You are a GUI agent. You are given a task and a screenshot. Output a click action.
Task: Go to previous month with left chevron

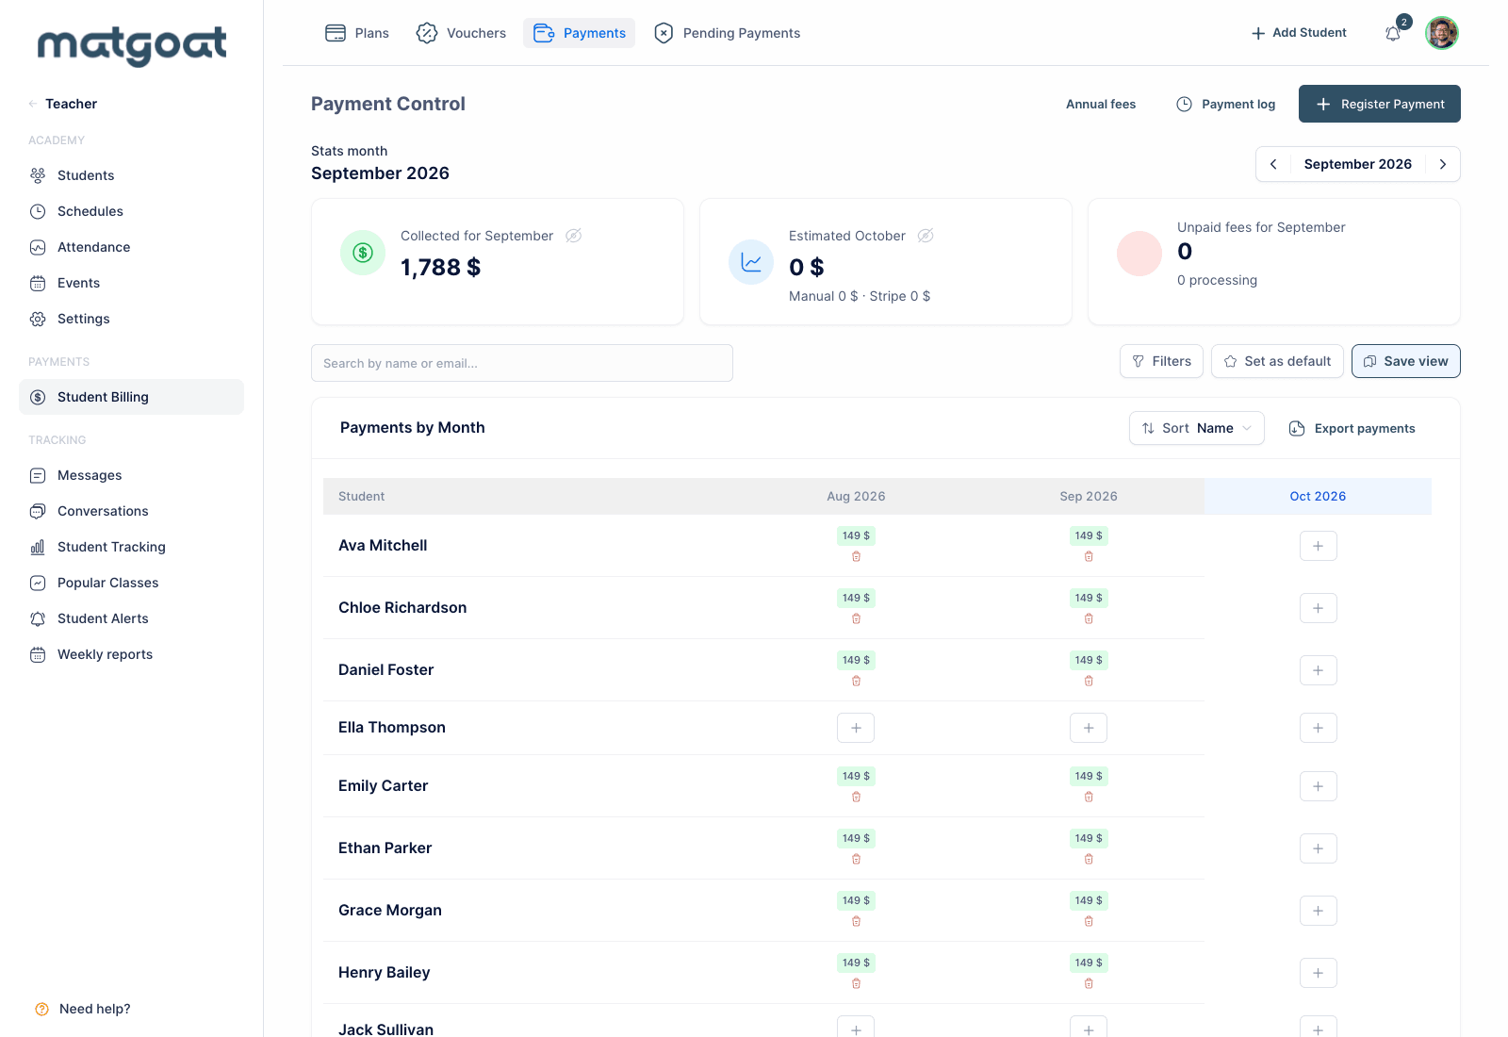tap(1273, 164)
